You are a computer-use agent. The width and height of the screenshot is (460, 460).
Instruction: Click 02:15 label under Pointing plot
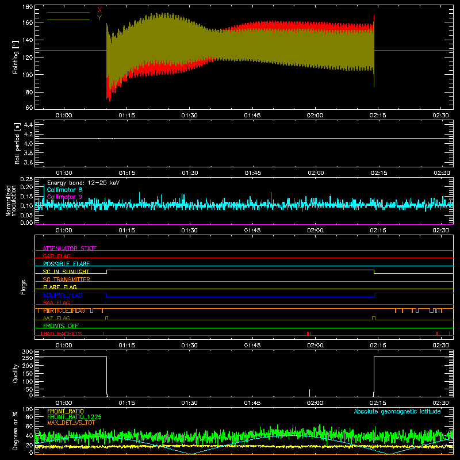[x=378, y=116]
